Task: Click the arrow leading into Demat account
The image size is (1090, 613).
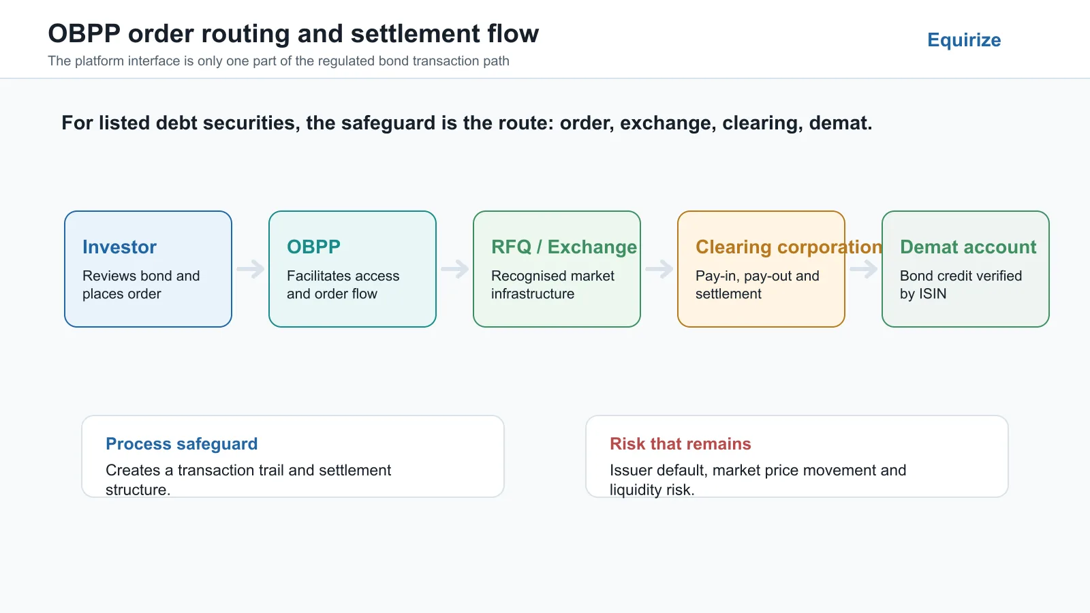Action: tap(864, 269)
